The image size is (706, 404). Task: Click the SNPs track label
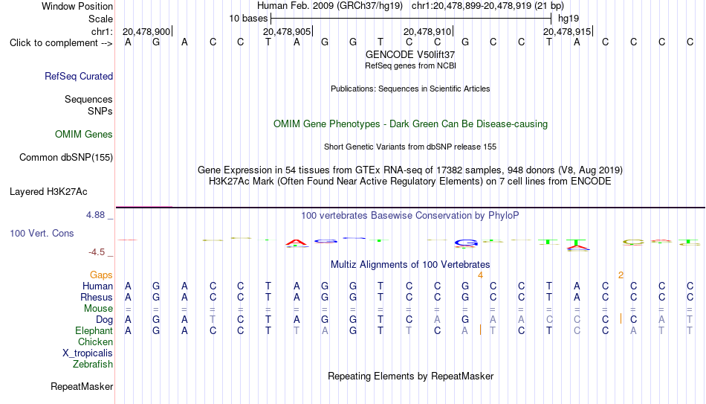(x=100, y=111)
